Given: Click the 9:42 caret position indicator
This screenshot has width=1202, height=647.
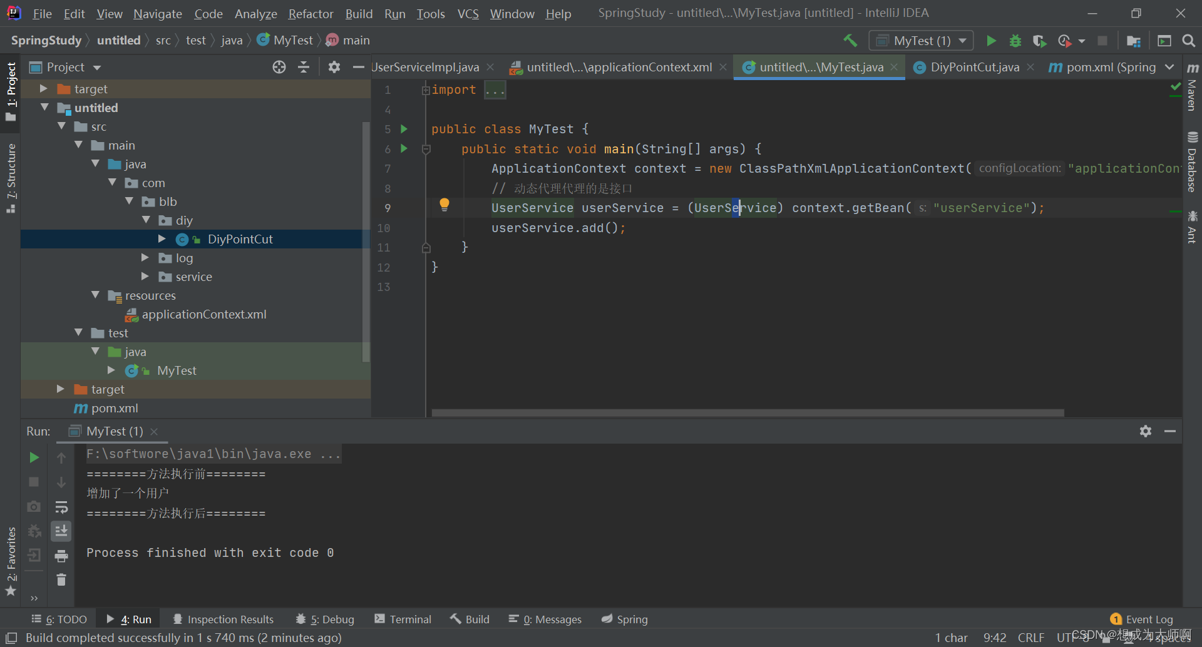Looking at the screenshot, I should coord(995,638).
